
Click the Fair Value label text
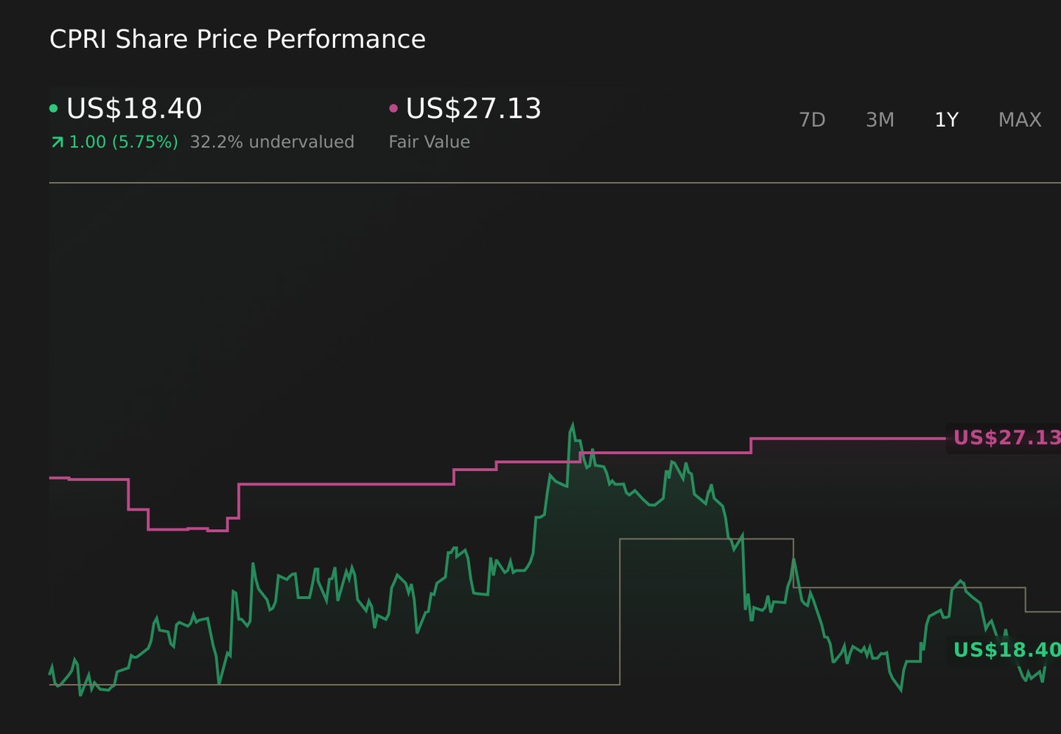(430, 141)
